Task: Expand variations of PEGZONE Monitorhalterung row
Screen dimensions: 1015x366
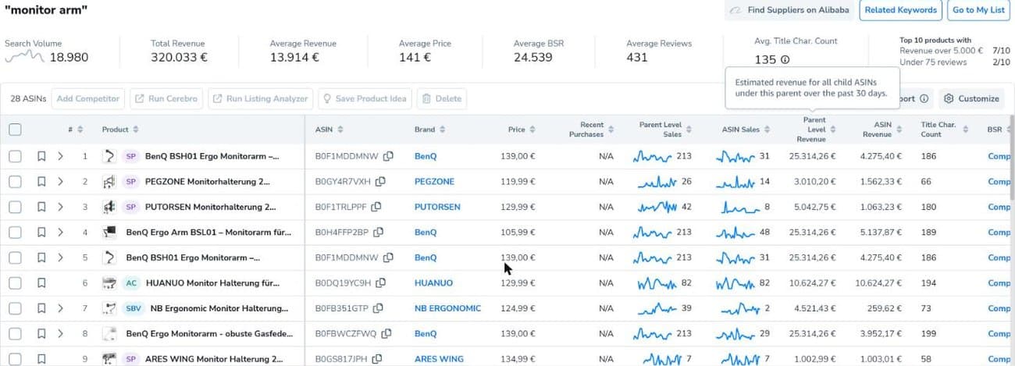Action: pos(60,182)
